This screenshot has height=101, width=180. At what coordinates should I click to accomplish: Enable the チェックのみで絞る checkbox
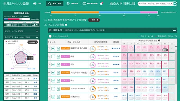50,36
